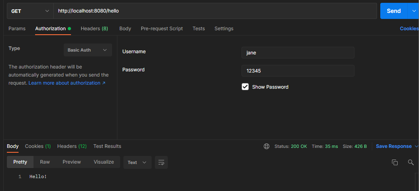Open the Tests tab
Screen dimensions: 419x191
(198, 29)
